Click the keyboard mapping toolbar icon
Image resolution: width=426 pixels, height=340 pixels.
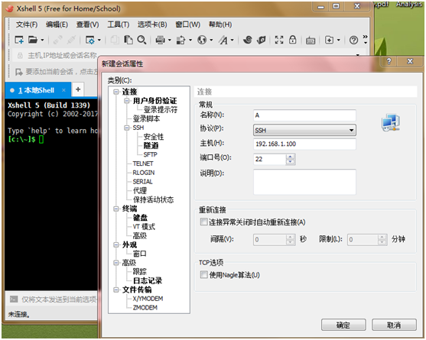(311, 40)
